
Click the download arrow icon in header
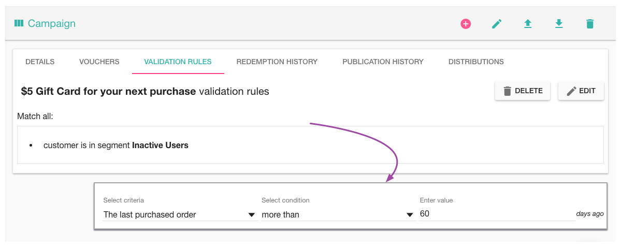559,24
